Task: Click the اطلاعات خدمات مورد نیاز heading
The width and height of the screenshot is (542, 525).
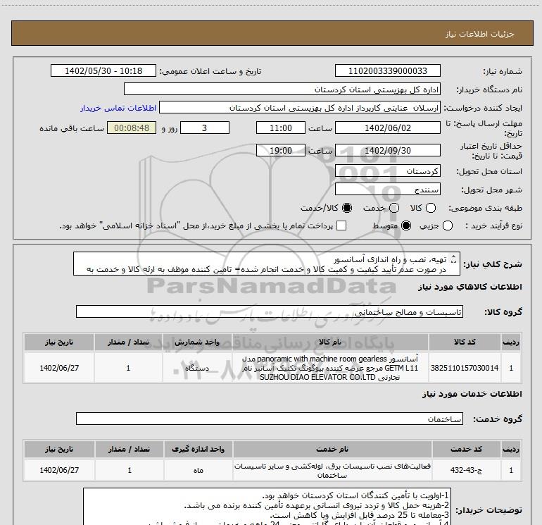Action: click(x=472, y=394)
